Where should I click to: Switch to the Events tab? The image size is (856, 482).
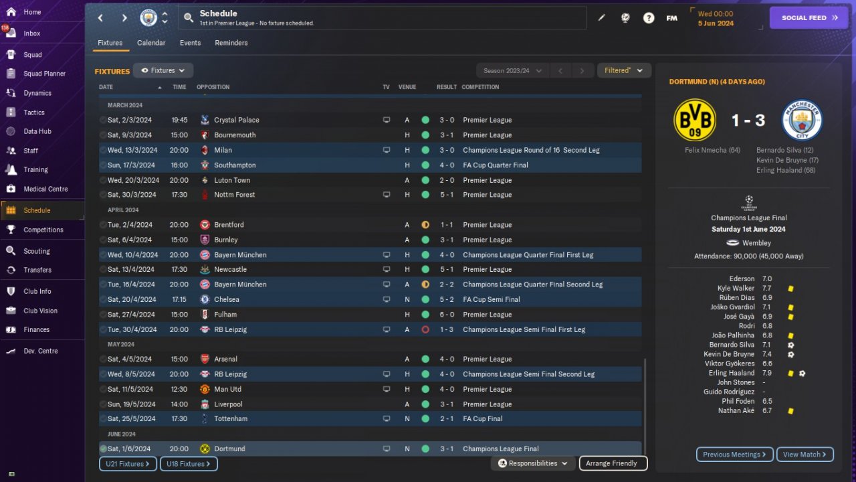[190, 43]
